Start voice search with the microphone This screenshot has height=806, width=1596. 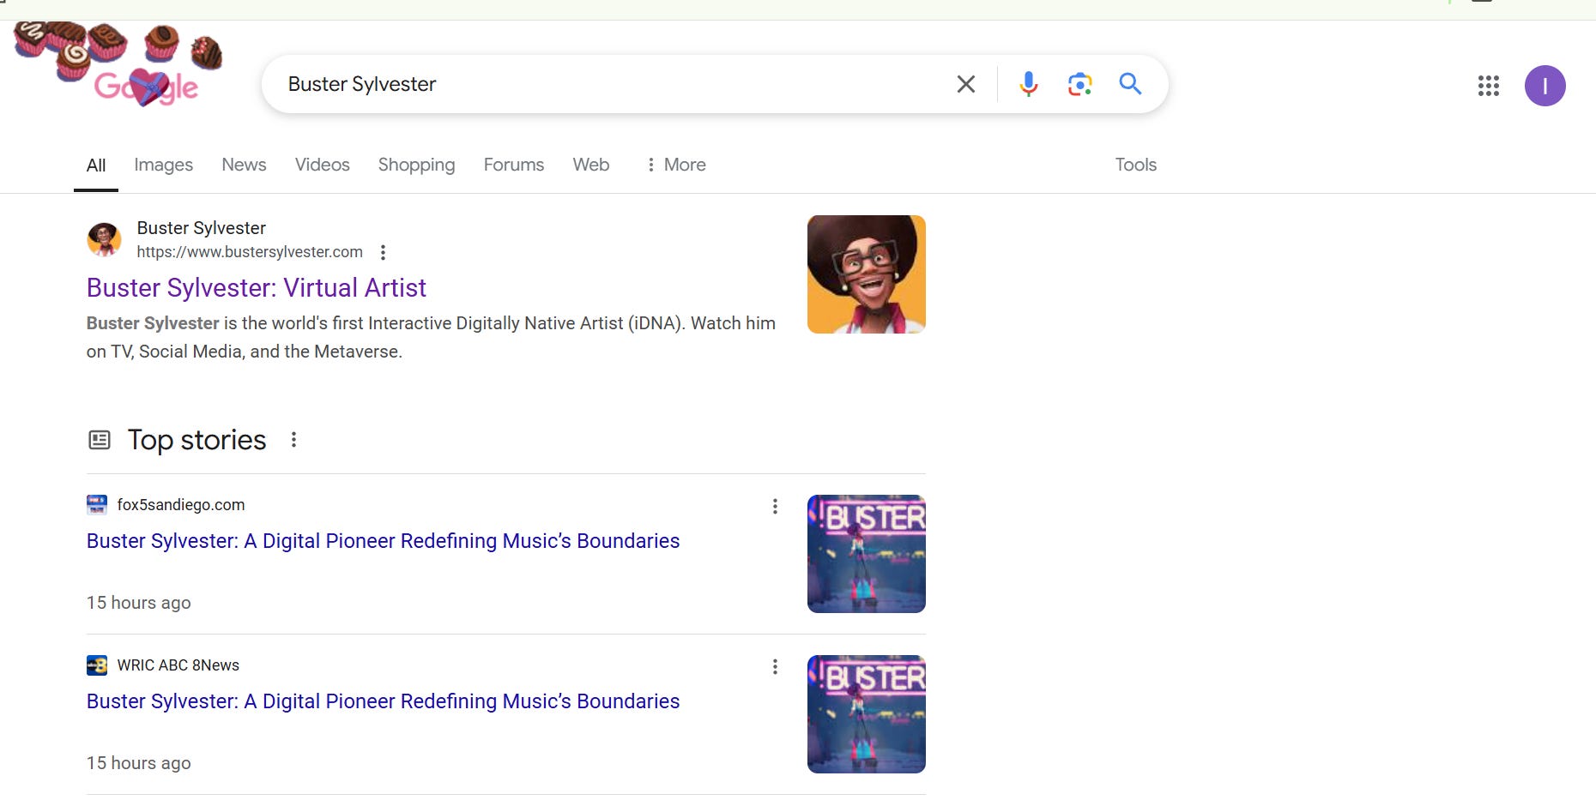click(1029, 84)
